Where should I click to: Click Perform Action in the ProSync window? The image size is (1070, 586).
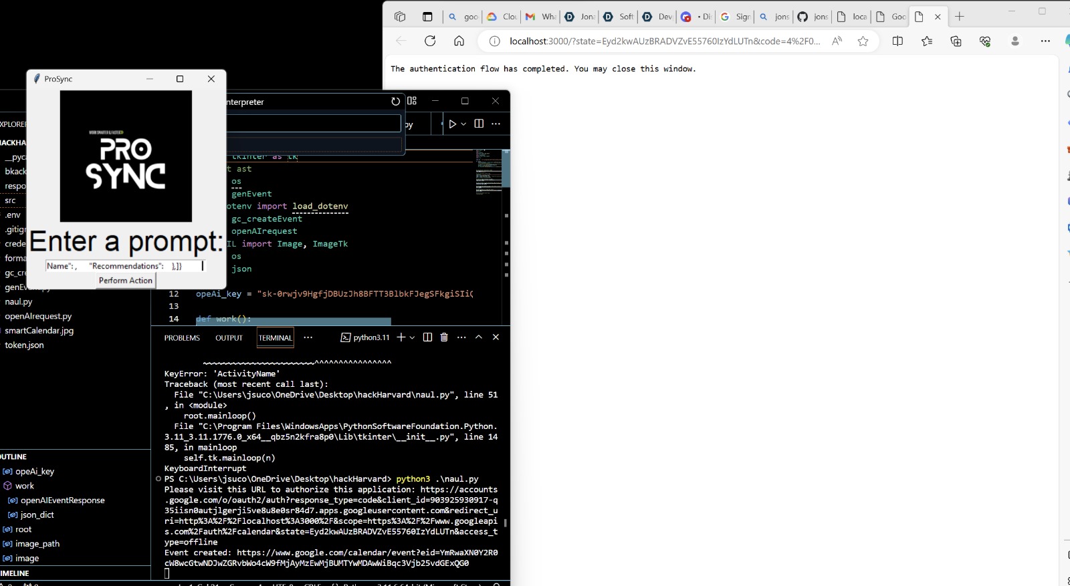tap(126, 281)
